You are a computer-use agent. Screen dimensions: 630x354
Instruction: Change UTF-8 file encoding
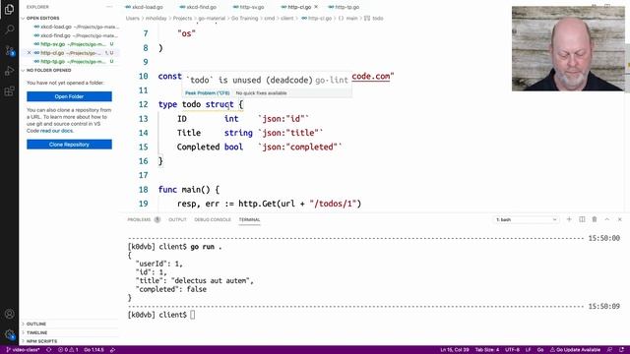click(512, 350)
